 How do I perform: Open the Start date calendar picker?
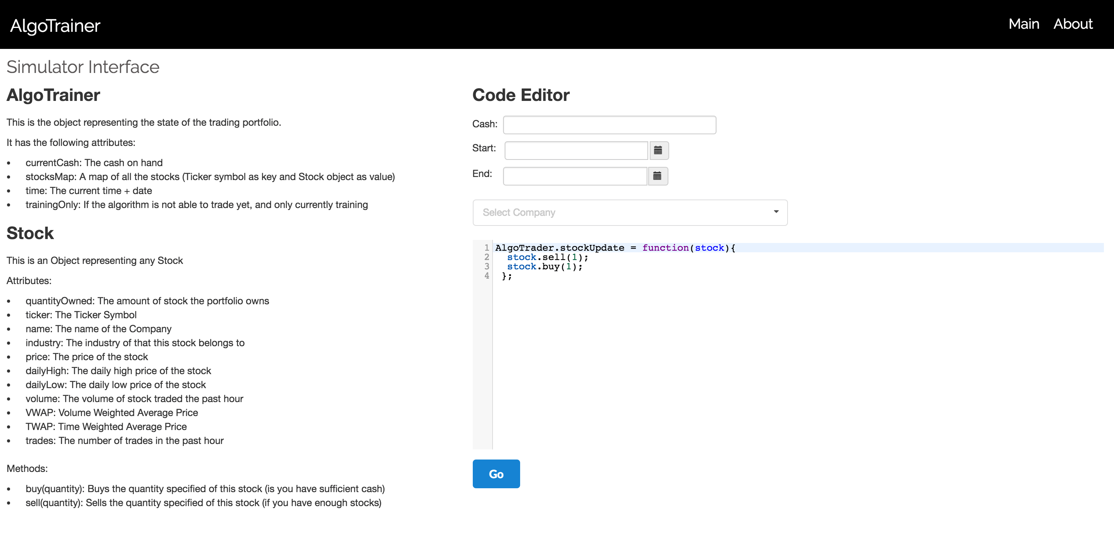(658, 151)
